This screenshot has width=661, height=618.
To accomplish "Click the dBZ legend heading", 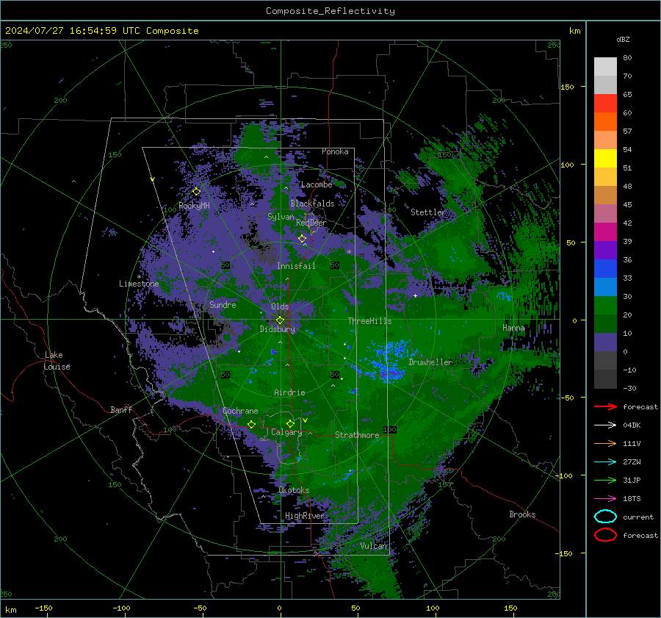I will [x=623, y=39].
